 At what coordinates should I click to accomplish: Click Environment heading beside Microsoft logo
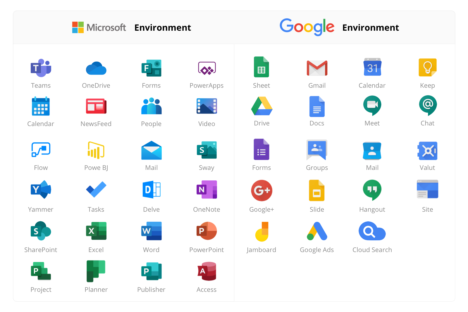tap(163, 27)
